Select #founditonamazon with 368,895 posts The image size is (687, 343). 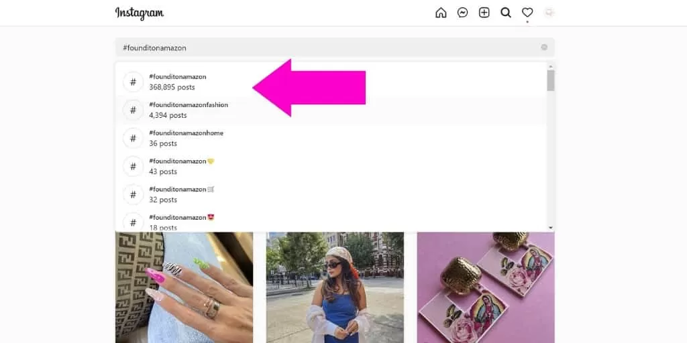click(331, 82)
